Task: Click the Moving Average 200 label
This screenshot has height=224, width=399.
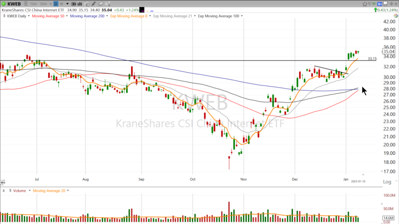Action: (x=87, y=16)
